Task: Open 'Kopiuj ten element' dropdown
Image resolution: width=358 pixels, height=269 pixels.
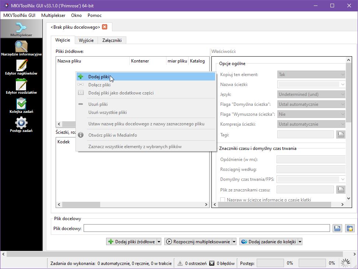Action: tap(311, 75)
